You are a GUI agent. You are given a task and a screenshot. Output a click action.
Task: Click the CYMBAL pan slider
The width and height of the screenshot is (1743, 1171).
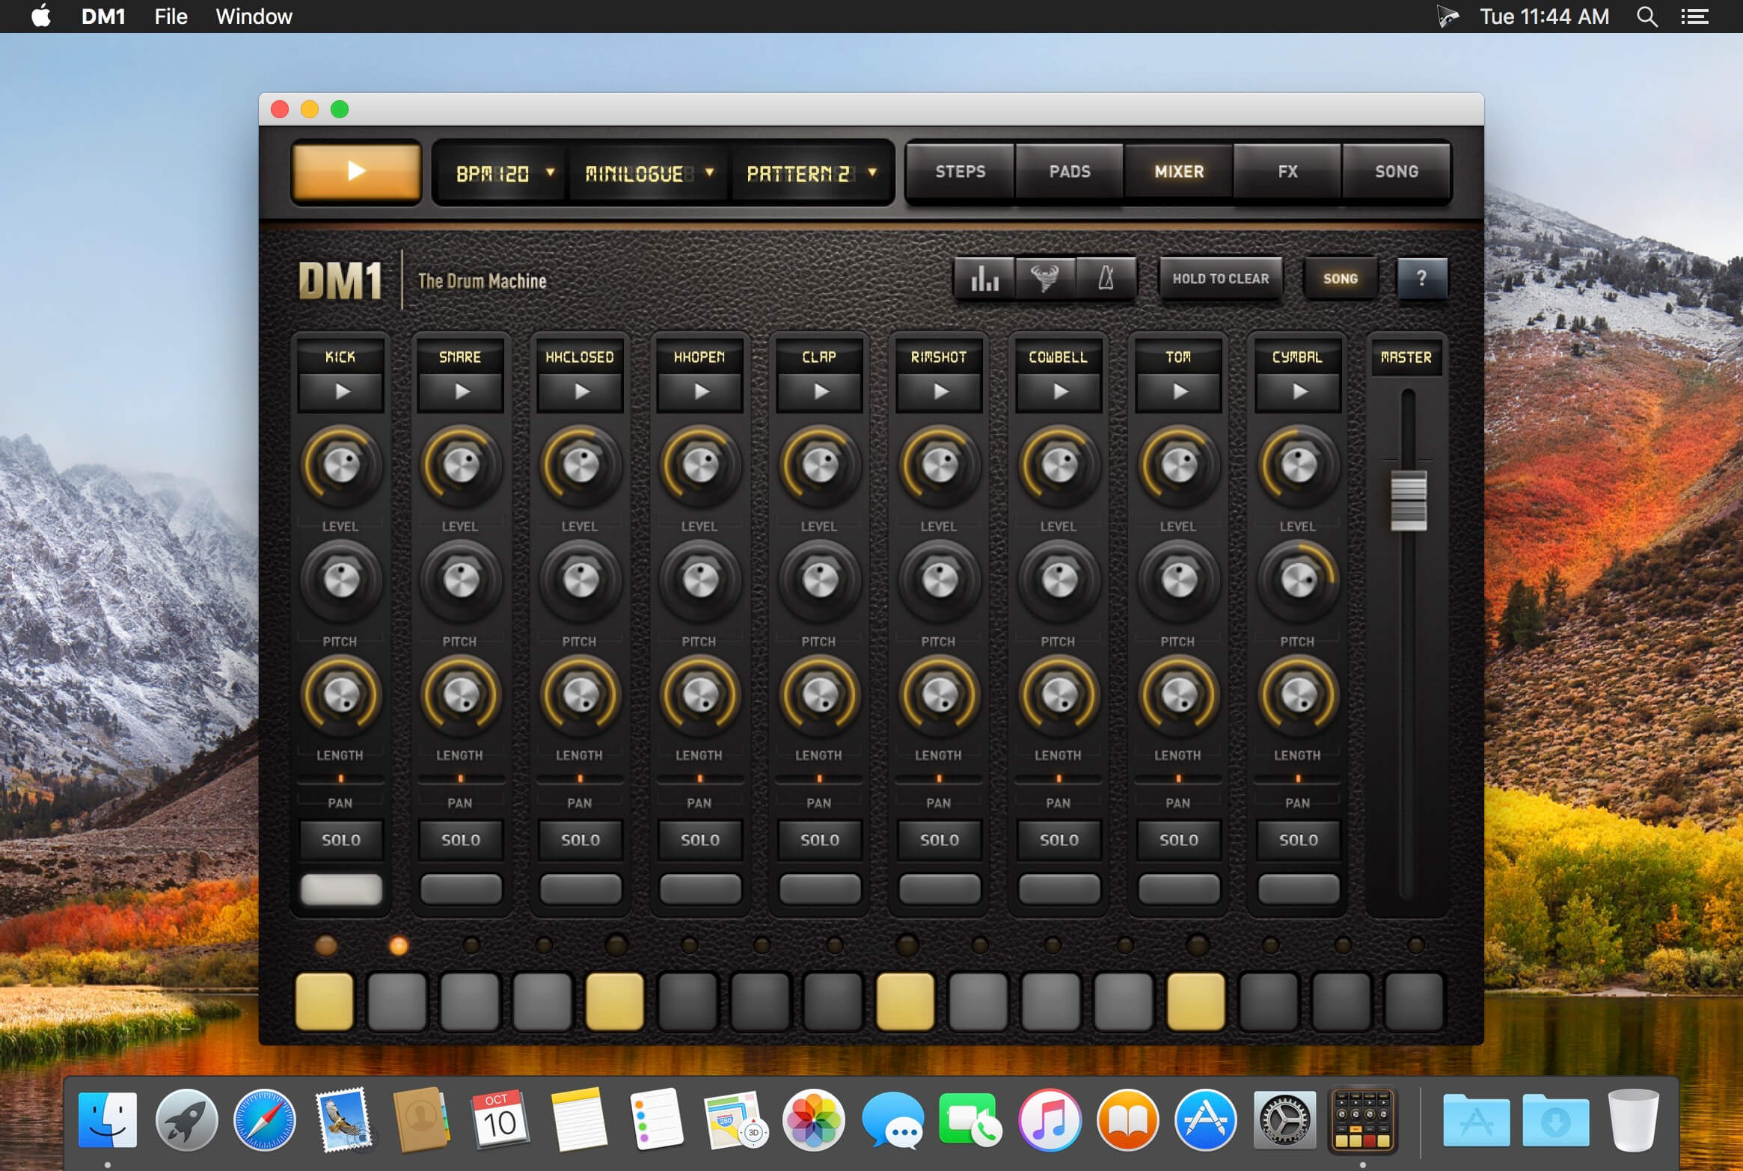pyautogui.click(x=1299, y=778)
